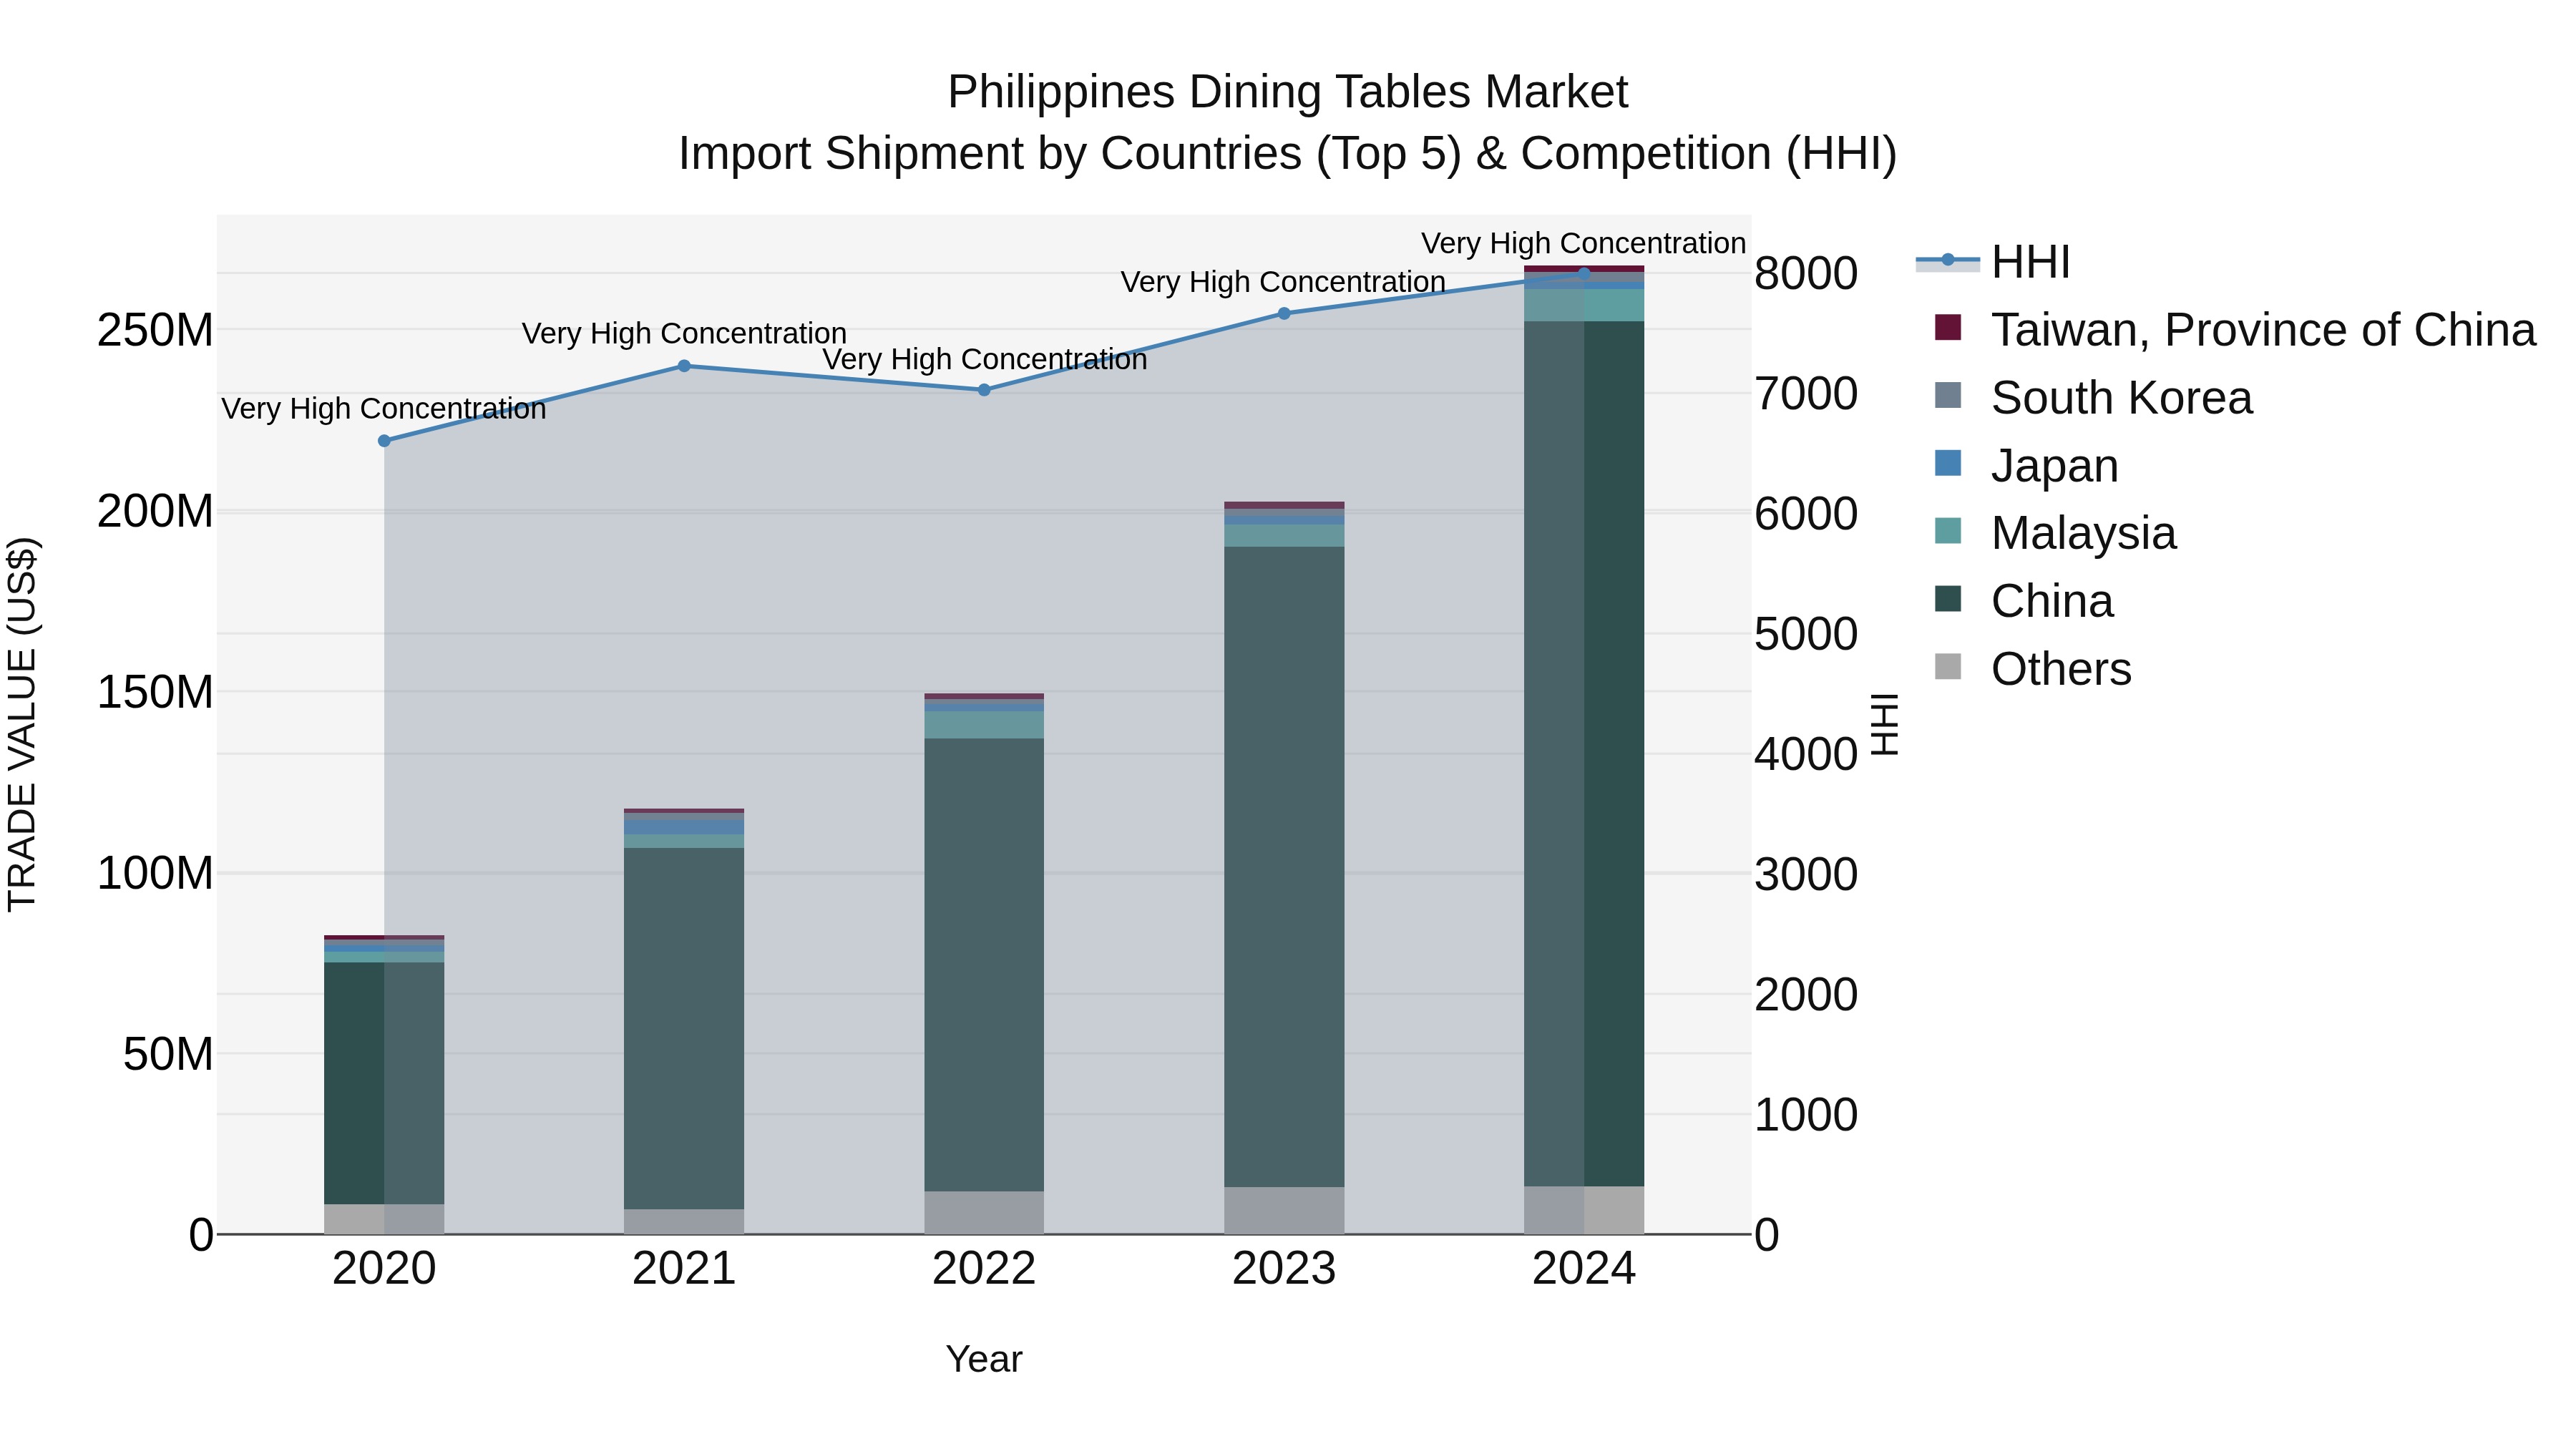Click the Malaysia bar segment for 2024
2576x1449 pixels.
tap(1584, 306)
